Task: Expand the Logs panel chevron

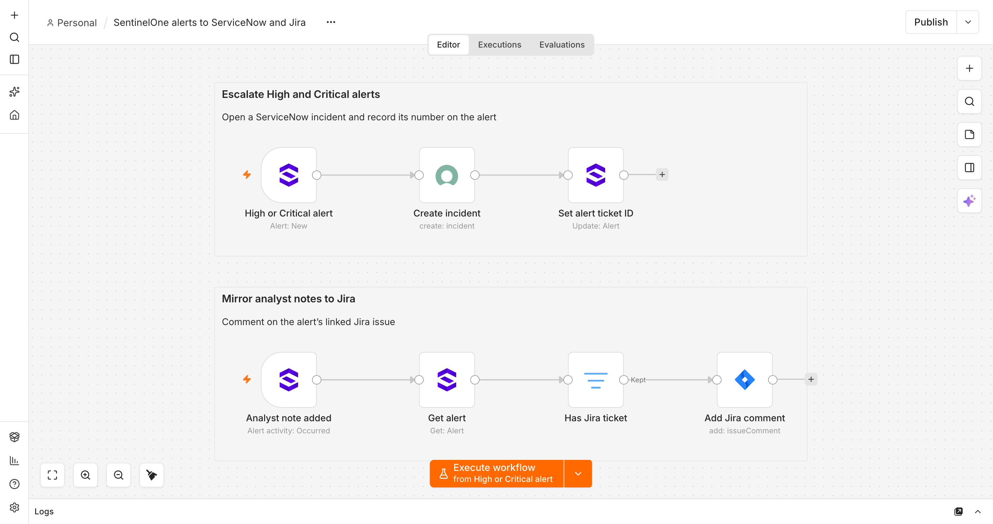Action: pyautogui.click(x=977, y=511)
